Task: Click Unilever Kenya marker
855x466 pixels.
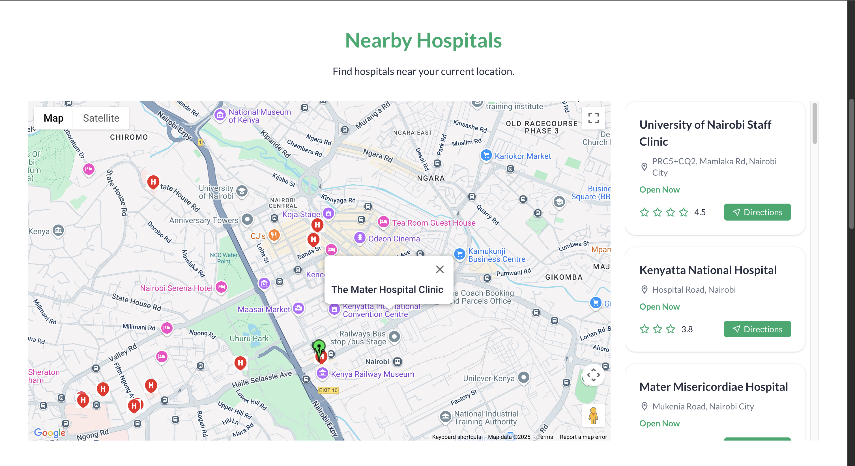Action: click(524, 378)
